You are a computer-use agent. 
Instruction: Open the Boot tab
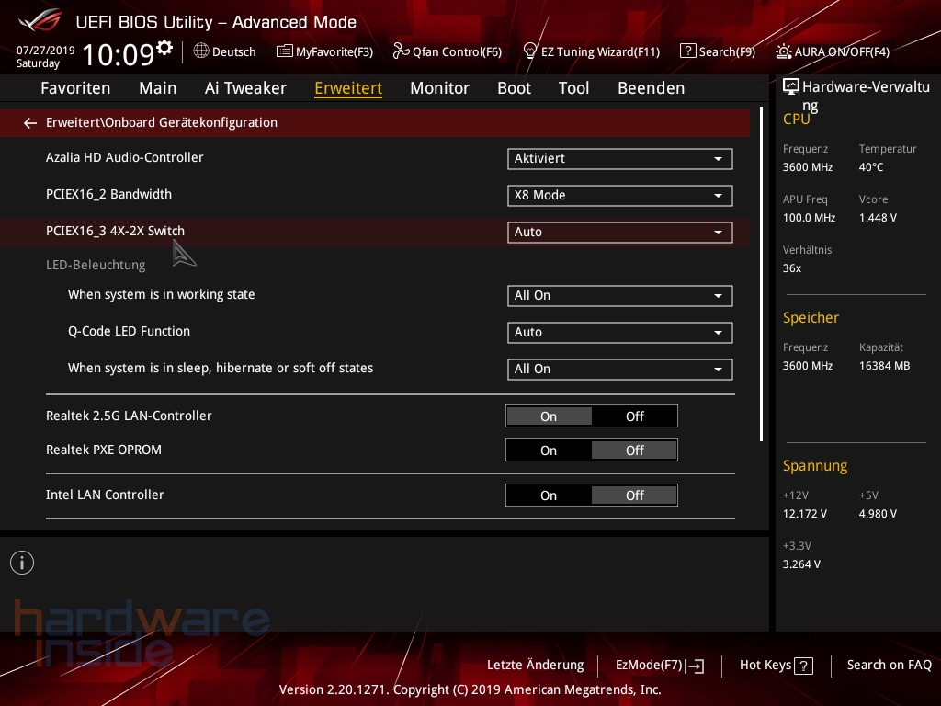click(515, 88)
